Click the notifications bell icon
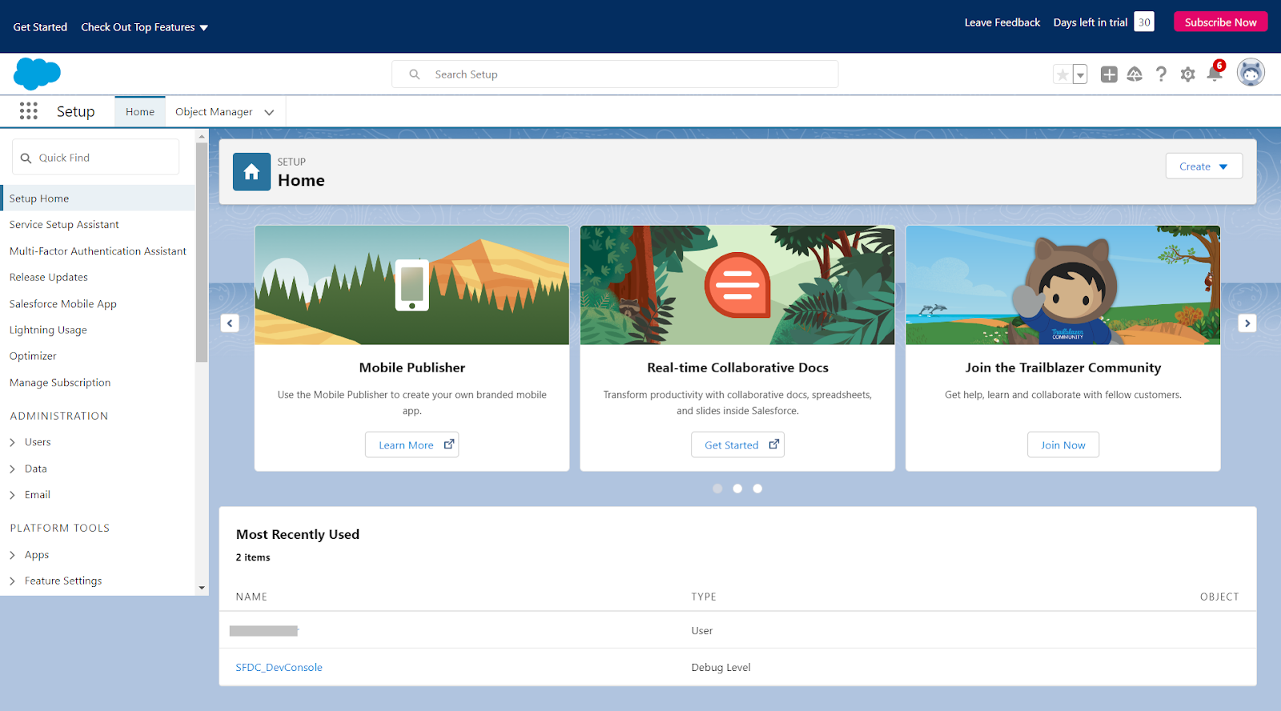1281x711 pixels. [1214, 74]
